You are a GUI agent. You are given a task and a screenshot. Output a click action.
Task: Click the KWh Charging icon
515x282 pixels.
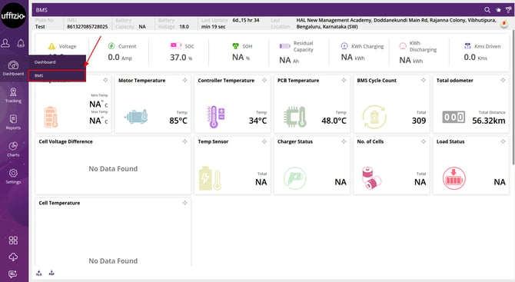tap(344, 46)
